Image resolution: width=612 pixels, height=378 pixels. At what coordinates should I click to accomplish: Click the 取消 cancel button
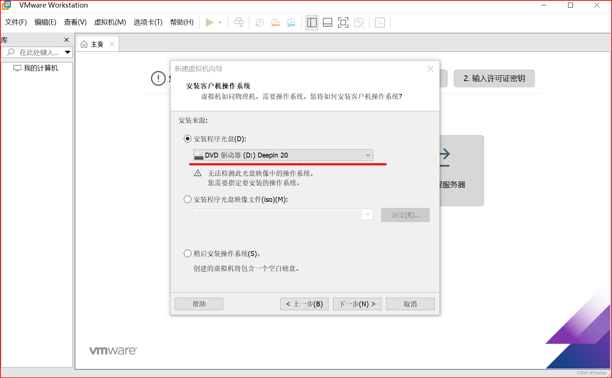coord(410,304)
